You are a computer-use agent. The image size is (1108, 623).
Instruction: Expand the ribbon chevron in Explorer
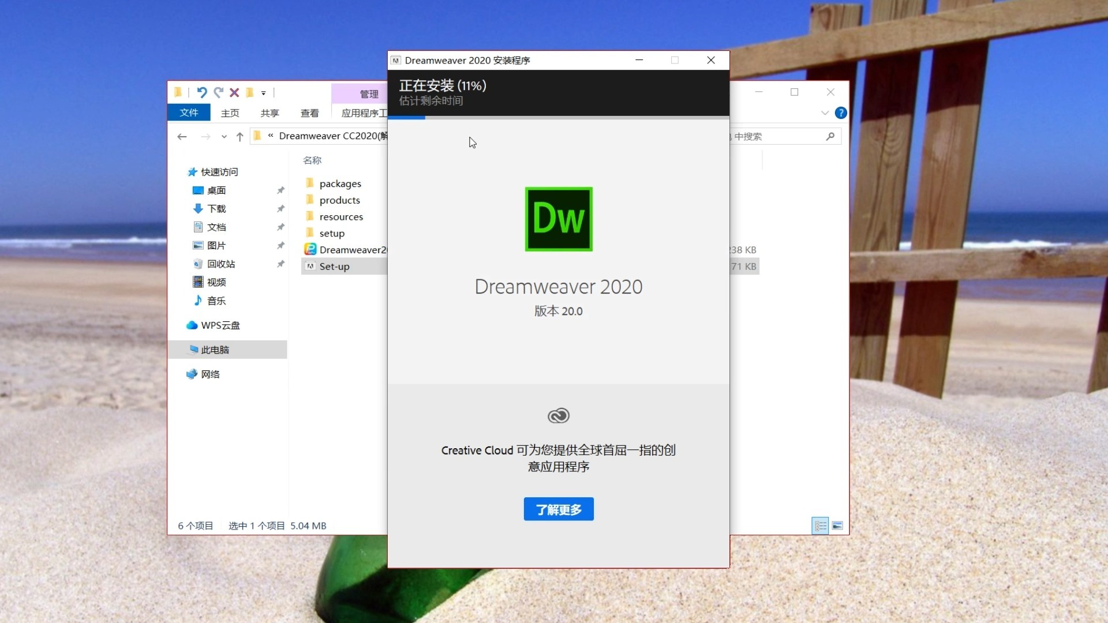click(x=825, y=113)
